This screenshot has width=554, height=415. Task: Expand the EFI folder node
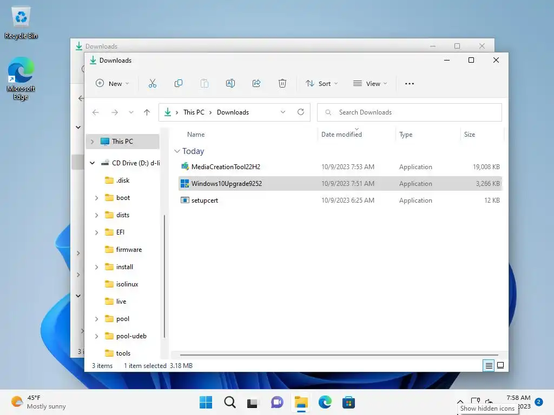coord(96,232)
